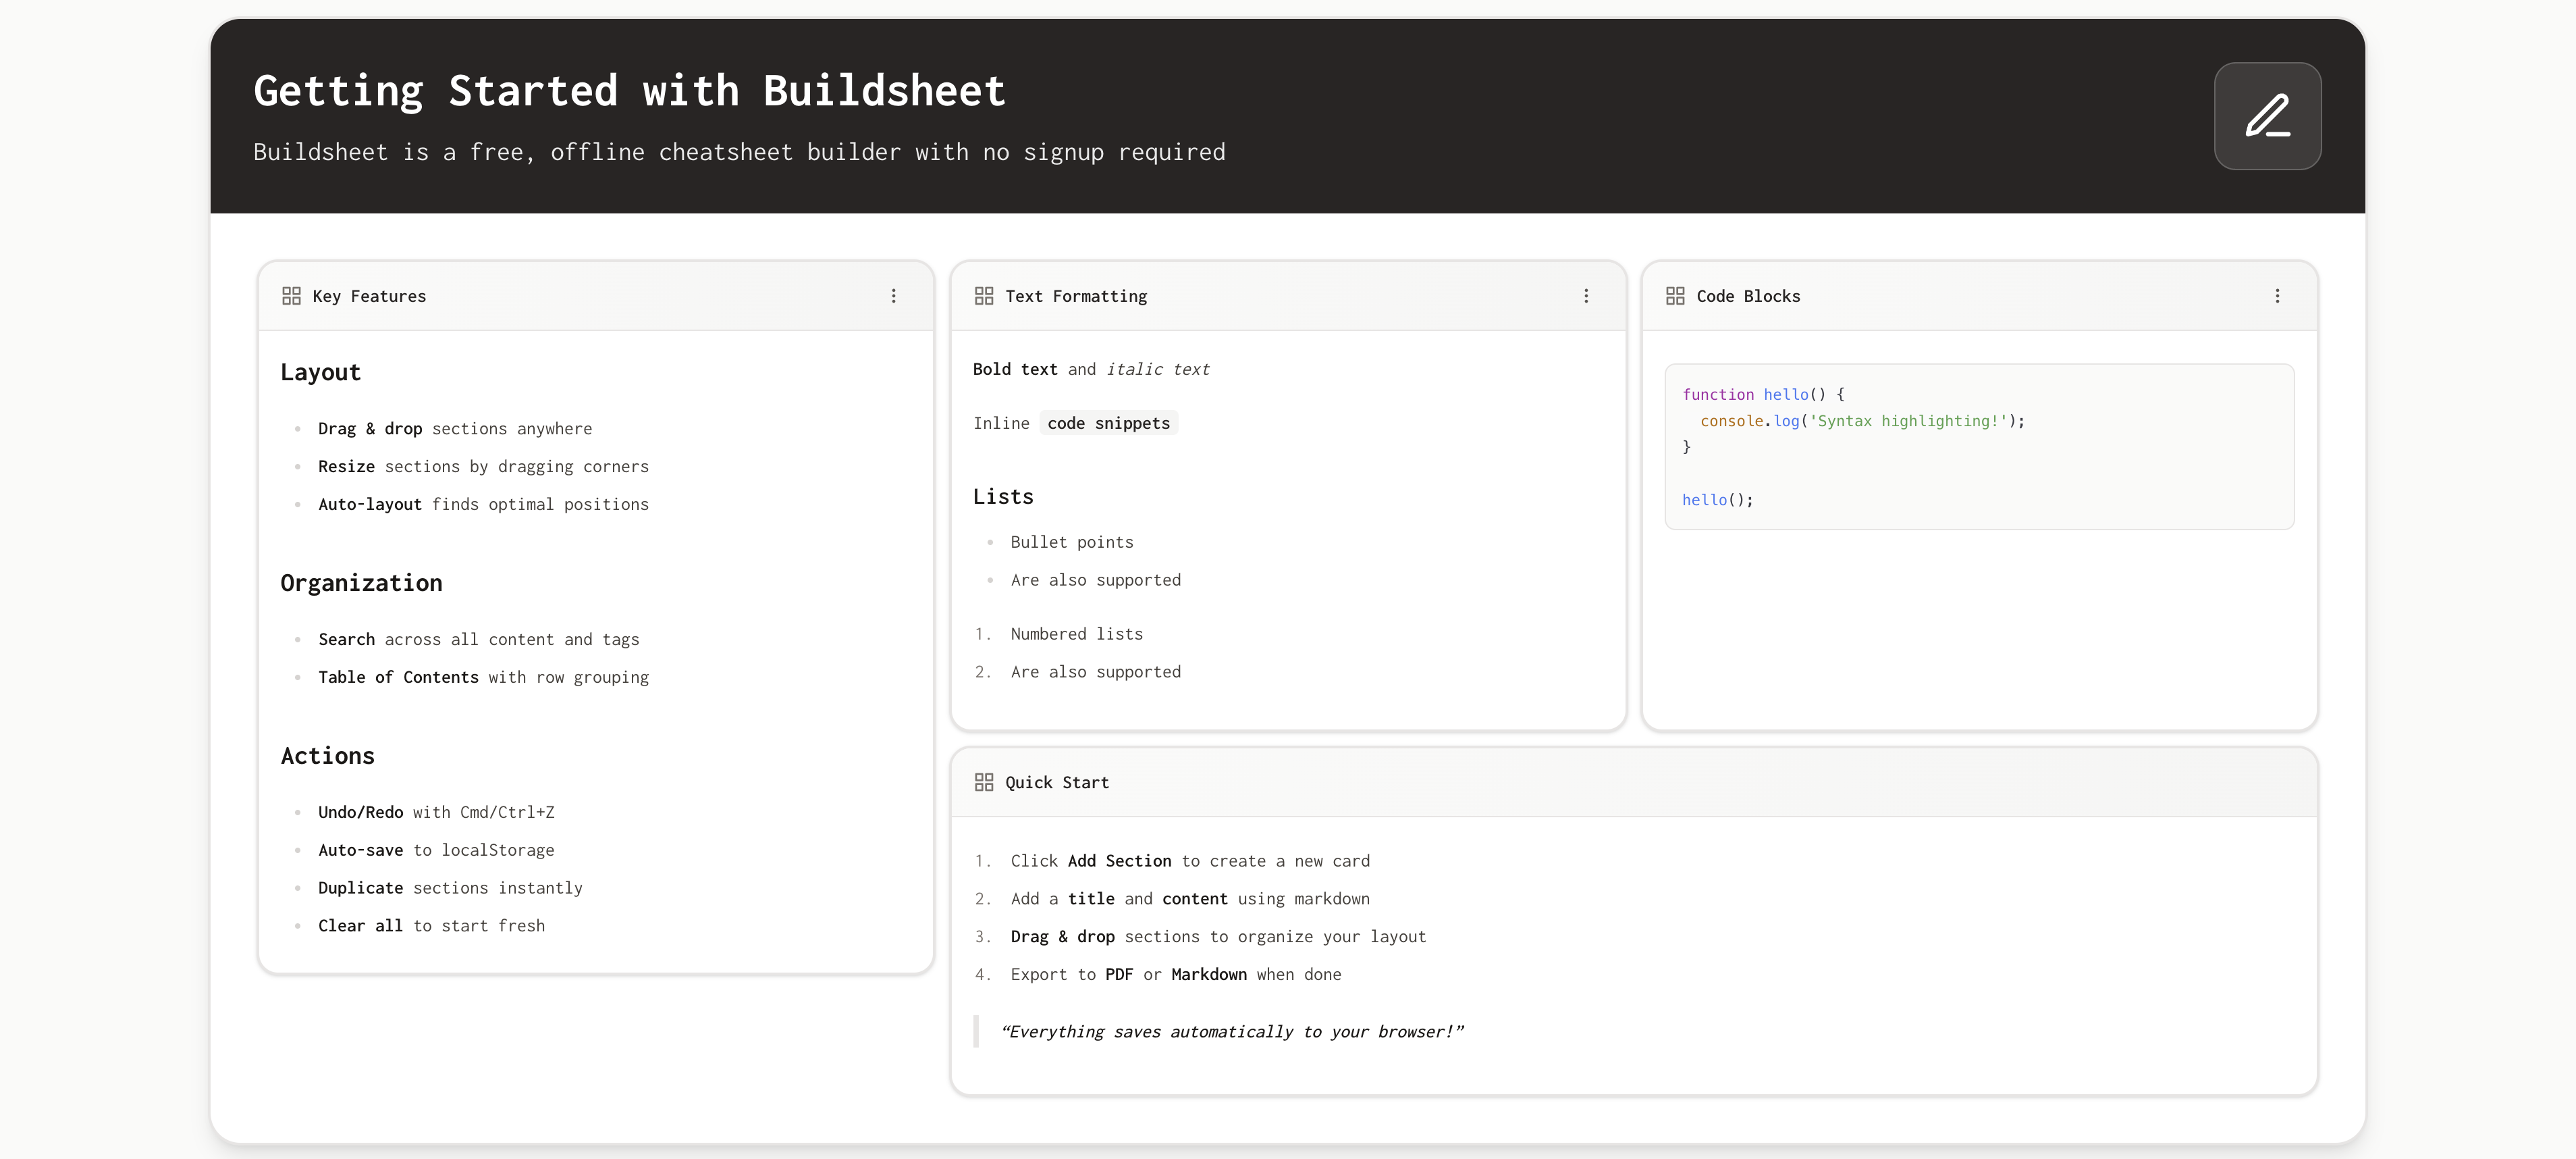Viewport: 2576px width, 1159px height.
Task: Open Code Blocks three-dot options menu
Action: 2277,297
